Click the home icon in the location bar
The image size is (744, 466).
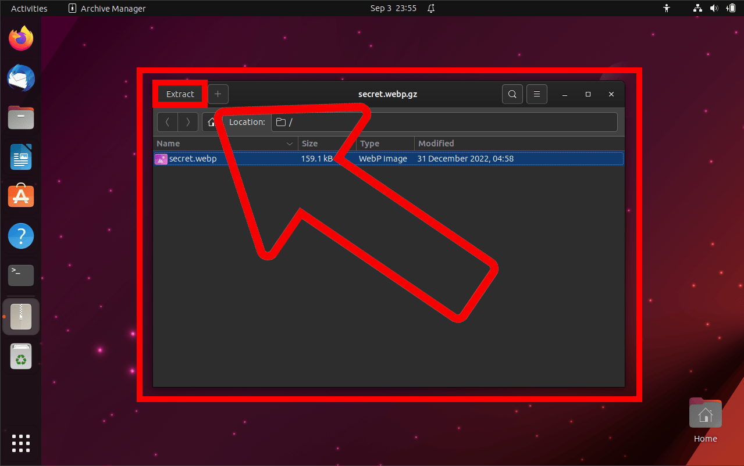[x=211, y=122]
